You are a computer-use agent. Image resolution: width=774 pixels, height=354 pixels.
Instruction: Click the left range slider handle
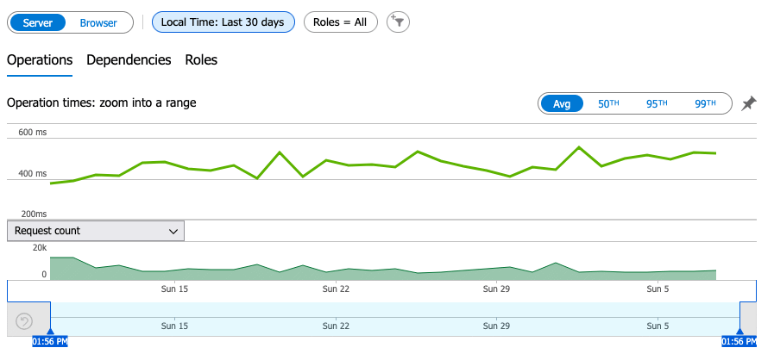(50, 332)
